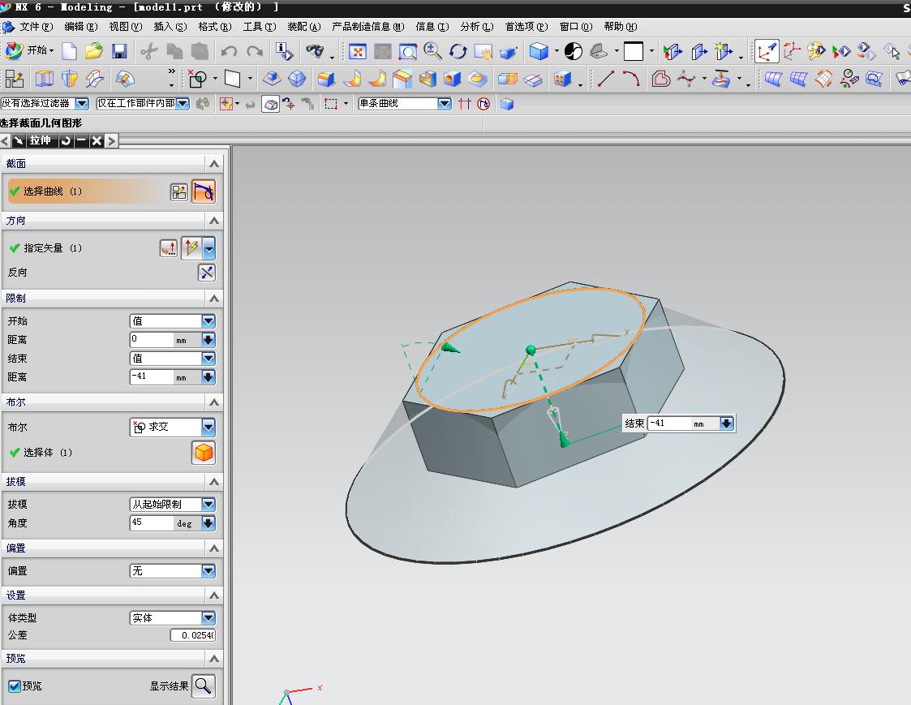Click the Sketch Section icon beside 选择曲线

tap(178, 191)
